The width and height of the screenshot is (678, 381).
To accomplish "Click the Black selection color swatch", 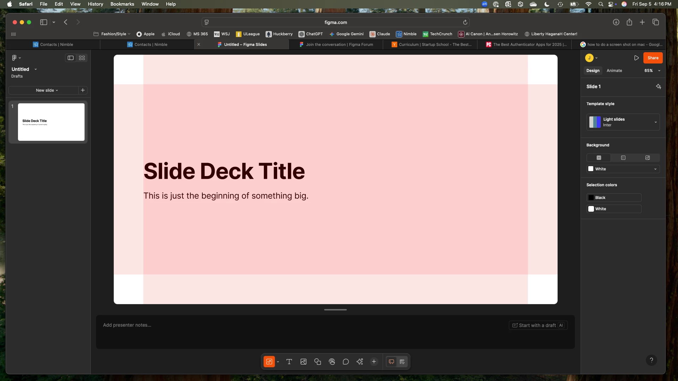I will tap(591, 198).
